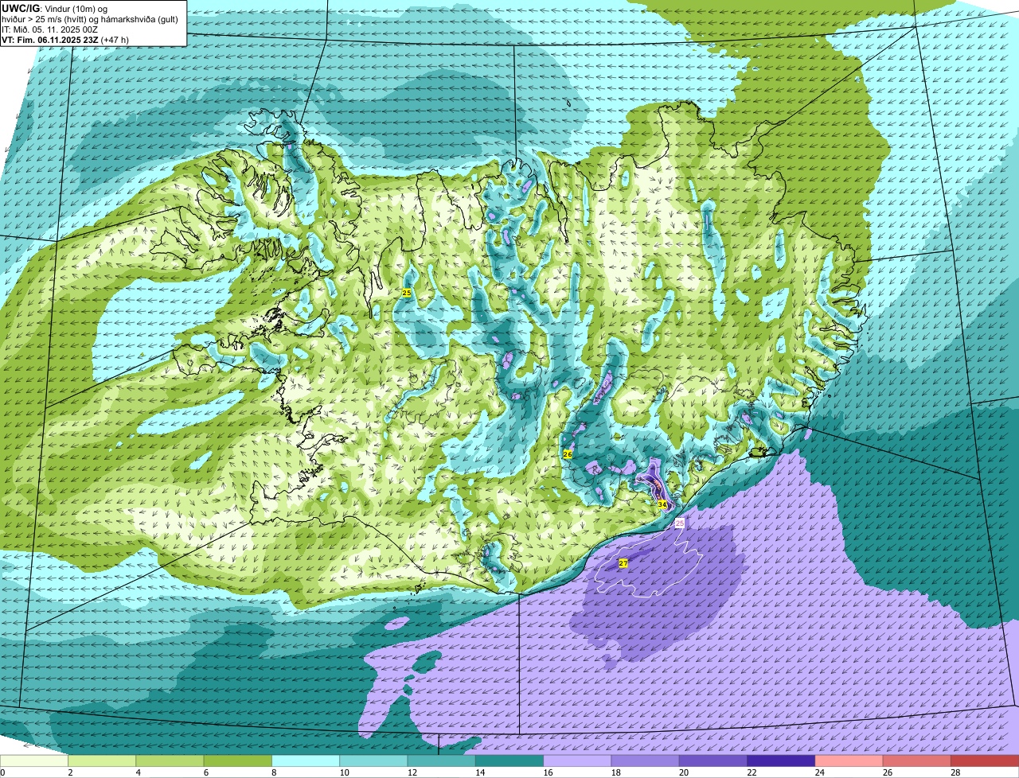This screenshot has height=778, width=1019.
Task: Click the 'hviður > 25 m/s' description line
Action: [89, 19]
